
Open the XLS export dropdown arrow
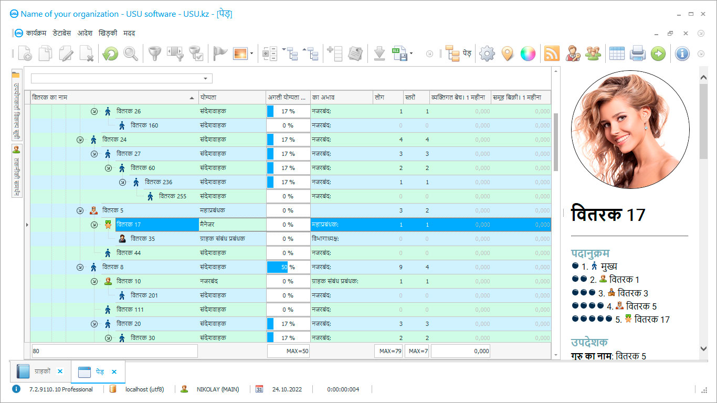(411, 54)
